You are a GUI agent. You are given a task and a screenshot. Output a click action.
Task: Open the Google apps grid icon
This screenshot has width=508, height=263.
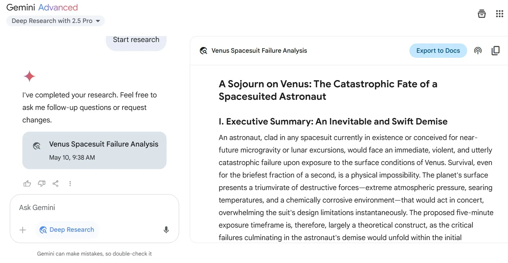(x=499, y=14)
